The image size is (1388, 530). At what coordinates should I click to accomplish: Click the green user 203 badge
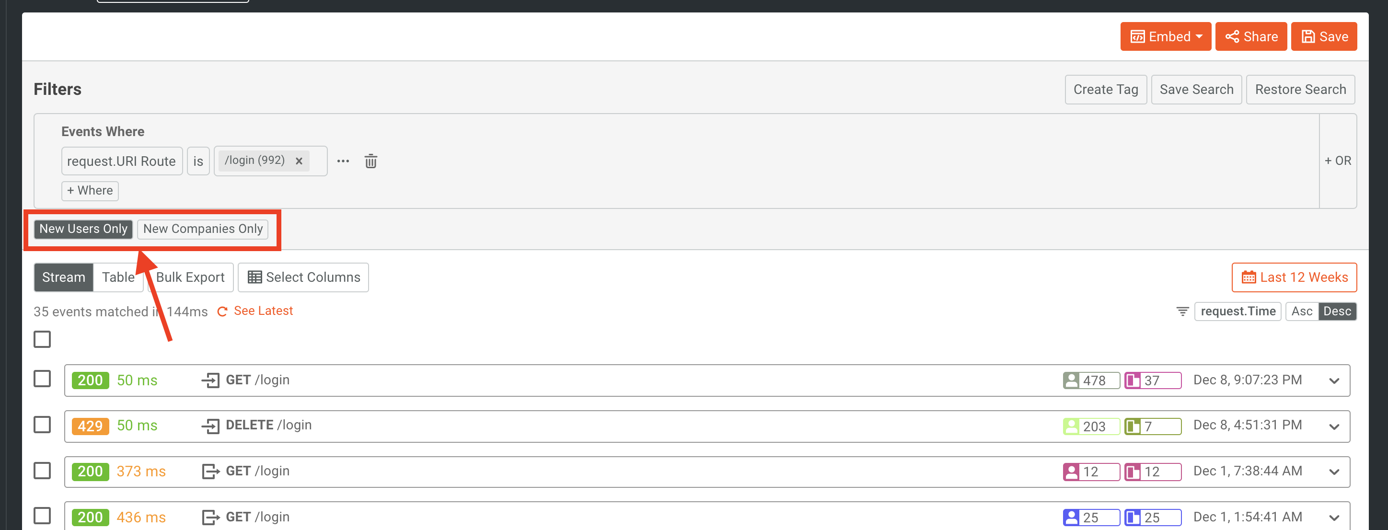1090,426
